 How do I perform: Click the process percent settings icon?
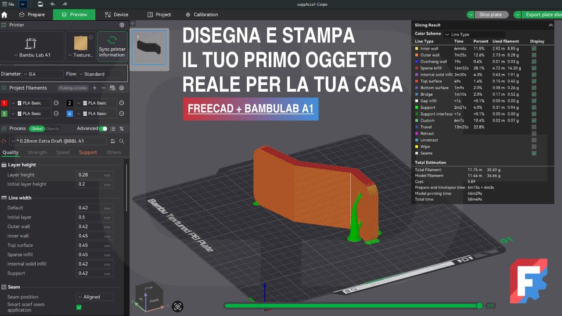click(x=122, y=129)
